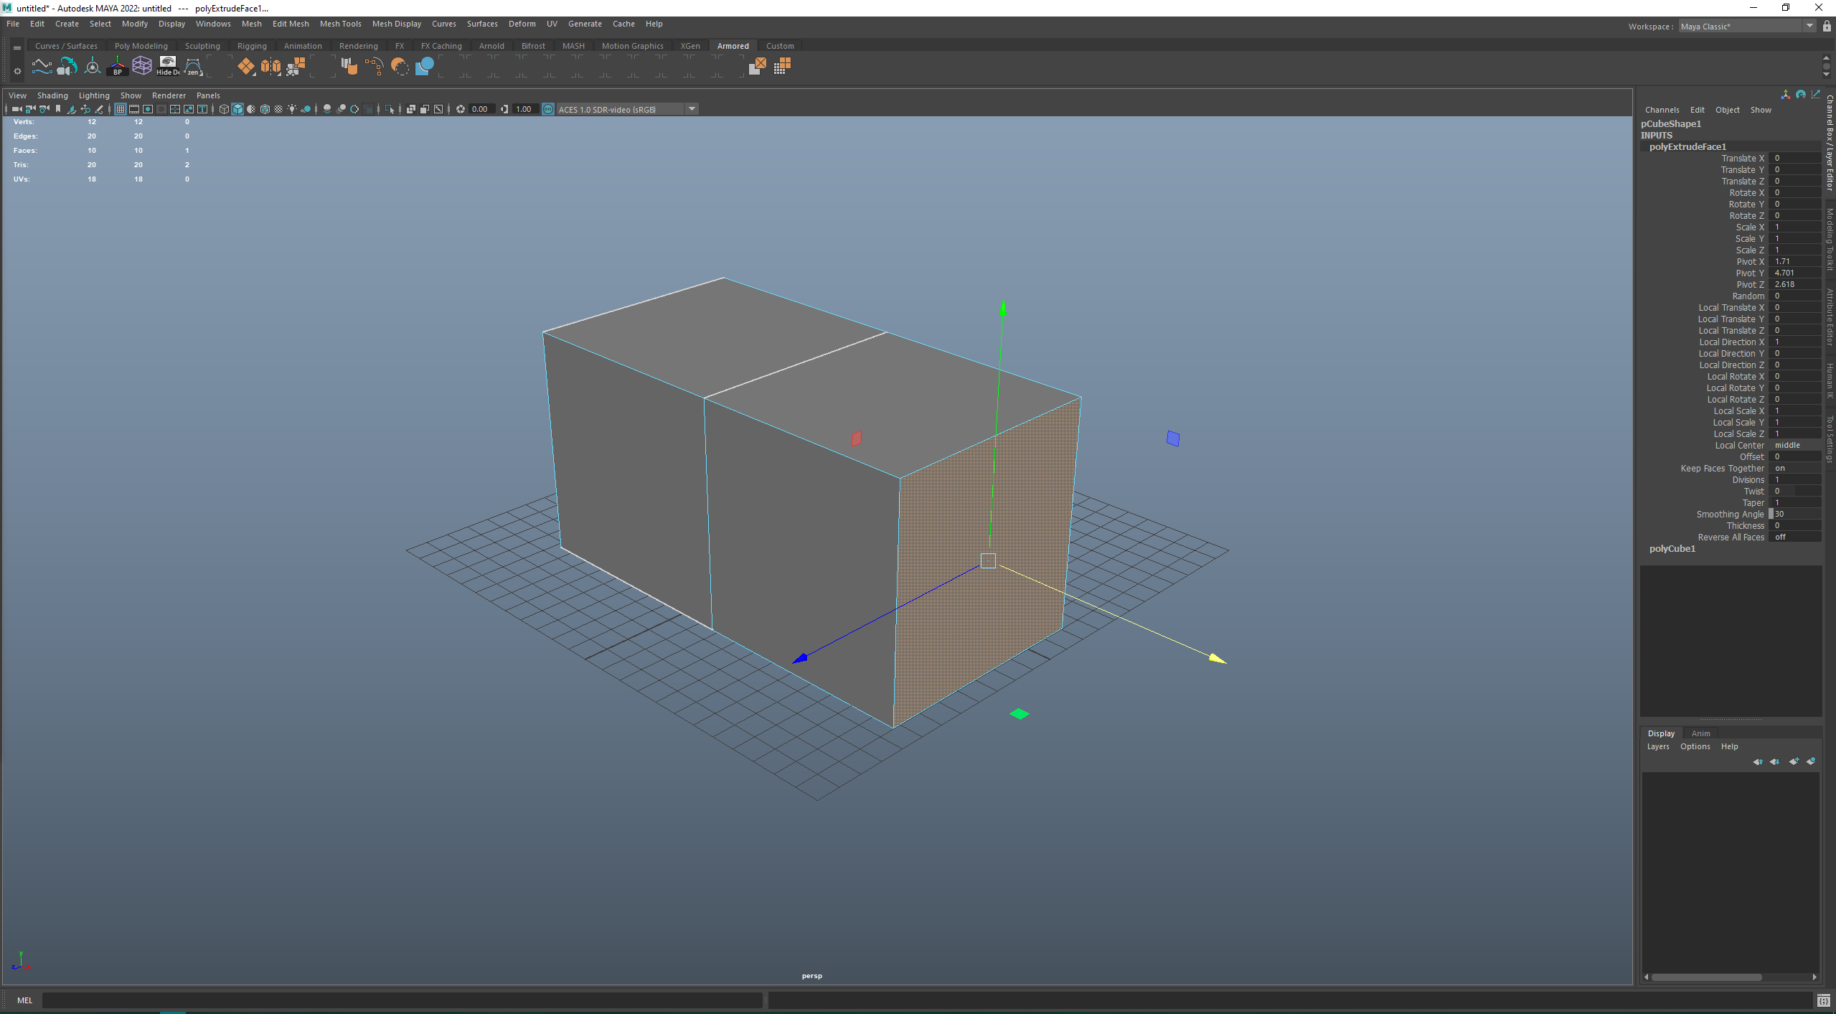Toggle smooth shade all cube button
Screen dimensions: 1836x1014
click(237, 109)
